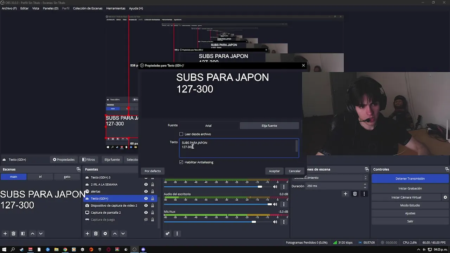Toggle Habilitar Antialiasing checkbox
This screenshot has height=253, width=450.
coord(181,162)
